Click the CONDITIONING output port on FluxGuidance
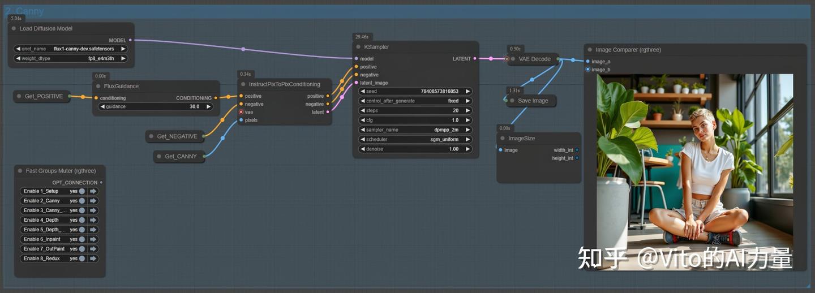This screenshot has height=293, width=815. (216, 98)
